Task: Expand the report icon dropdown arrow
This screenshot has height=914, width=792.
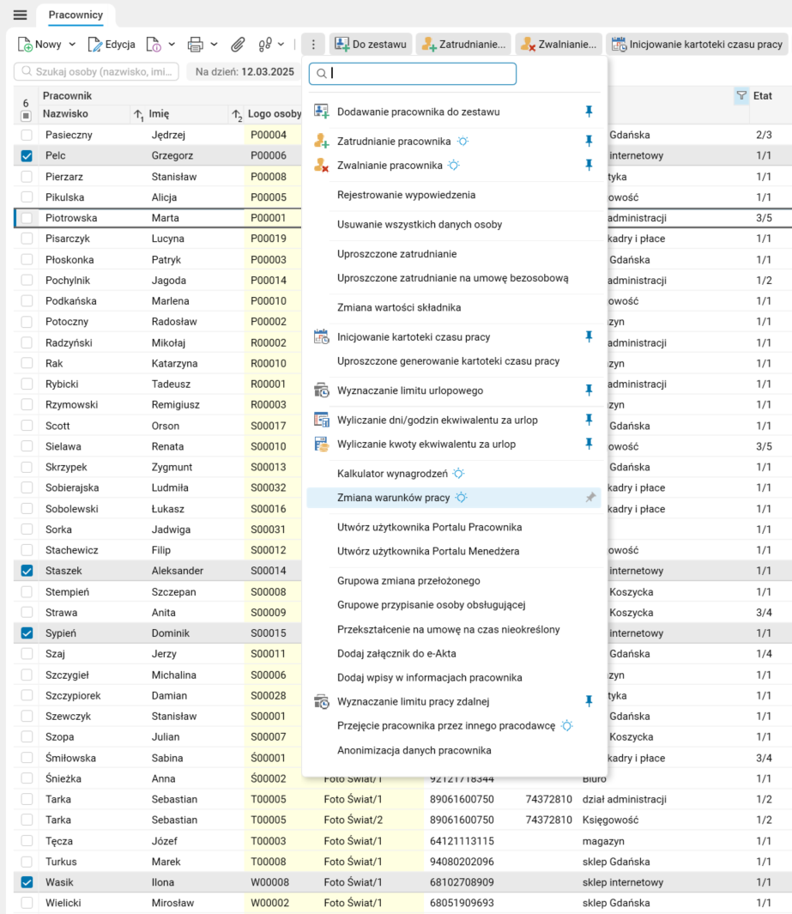Action: coord(172,45)
